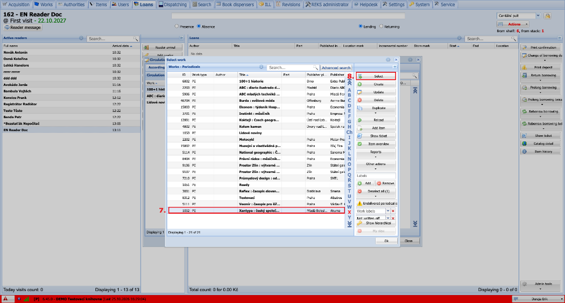The image size is (565, 303).
Task: Open the Deselect all (1) dropdown
Action: coord(376,193)
